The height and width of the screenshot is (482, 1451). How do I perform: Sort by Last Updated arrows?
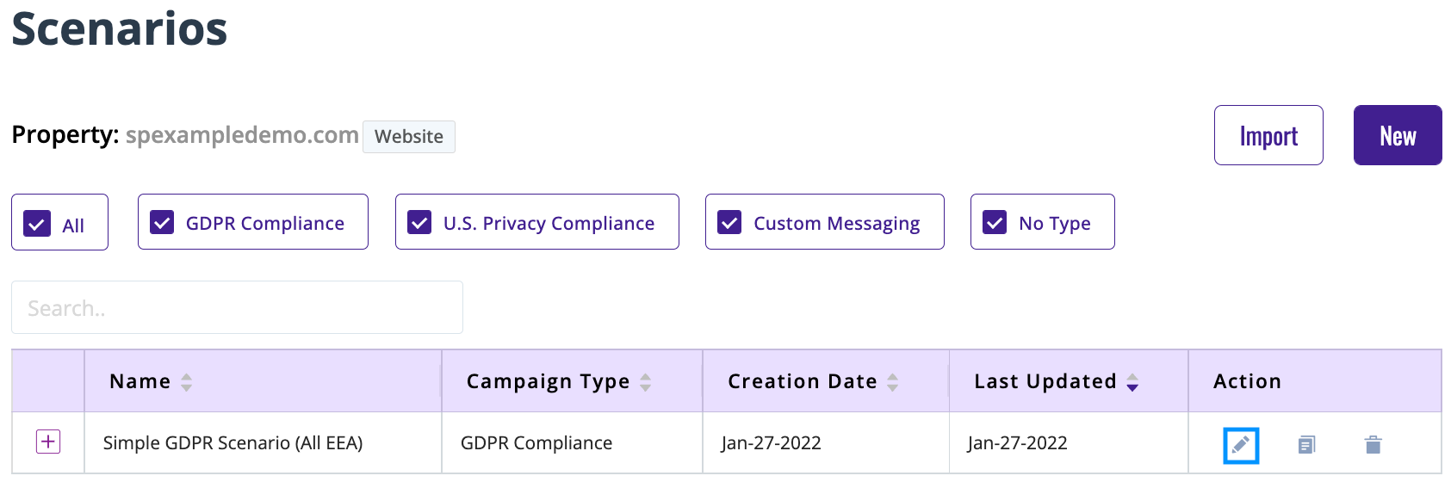tap(1132, 382)
